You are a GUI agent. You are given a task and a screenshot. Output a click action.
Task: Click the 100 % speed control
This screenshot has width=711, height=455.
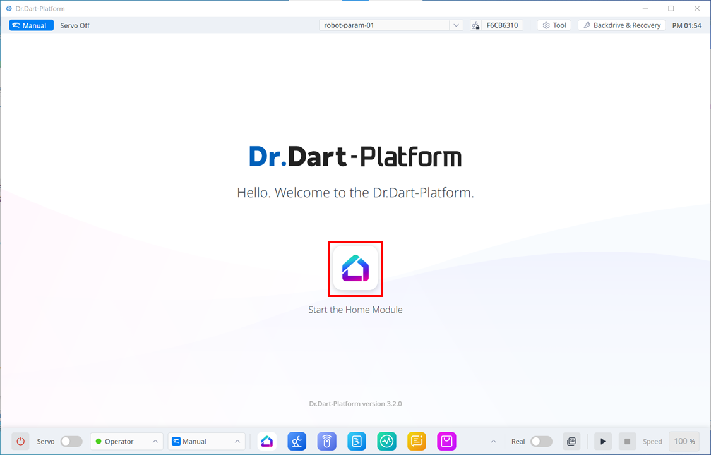[684, 441]
